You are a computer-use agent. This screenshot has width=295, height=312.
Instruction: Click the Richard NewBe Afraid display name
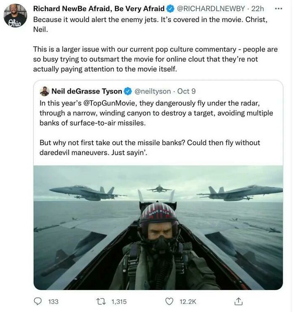click(x=99, y=9)
